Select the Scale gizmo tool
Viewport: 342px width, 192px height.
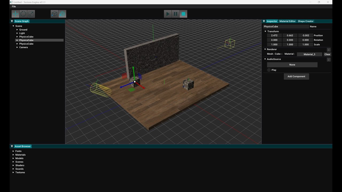tap(31, 14)
